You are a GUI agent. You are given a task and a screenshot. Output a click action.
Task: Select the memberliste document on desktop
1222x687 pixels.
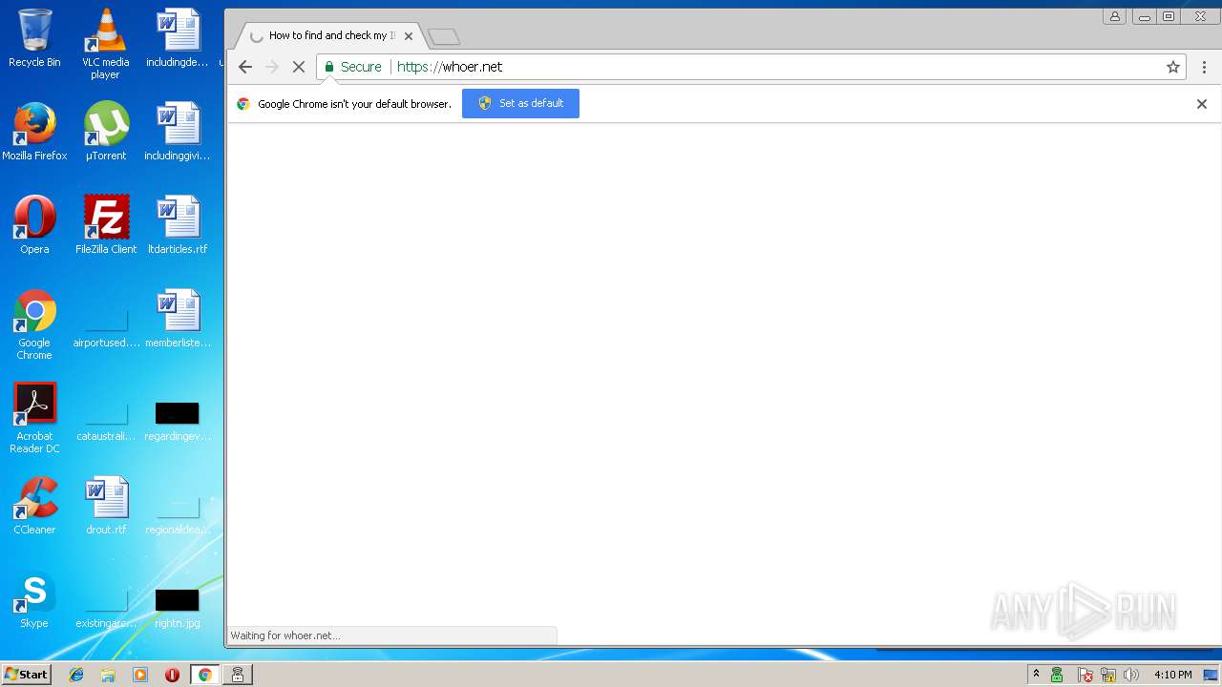point(178,319)
